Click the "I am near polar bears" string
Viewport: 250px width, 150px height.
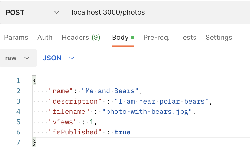coord(161,101)
